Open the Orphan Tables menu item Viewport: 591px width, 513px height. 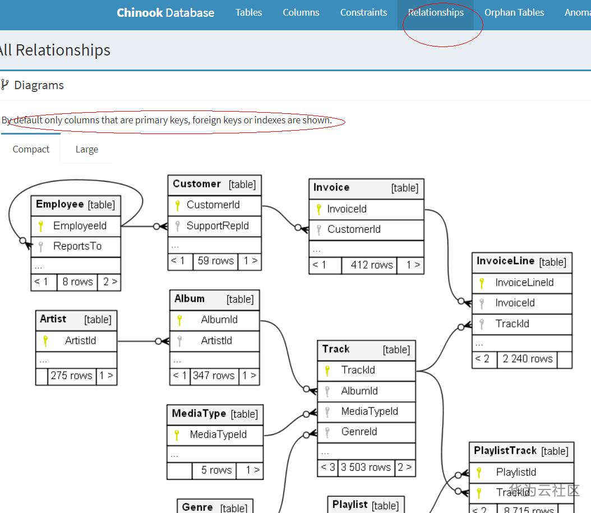coord(514,12)
